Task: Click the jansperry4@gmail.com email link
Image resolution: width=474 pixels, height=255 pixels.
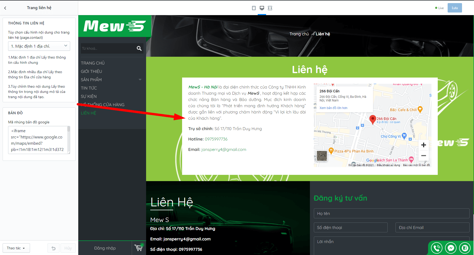Action: tap(224, 149)
